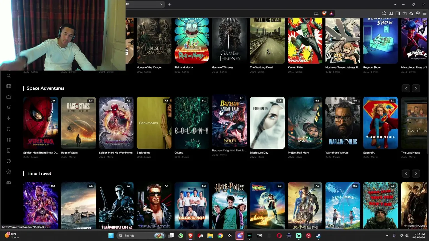Open the Regular Show poster
429x241 pixels.
(380, 41)
